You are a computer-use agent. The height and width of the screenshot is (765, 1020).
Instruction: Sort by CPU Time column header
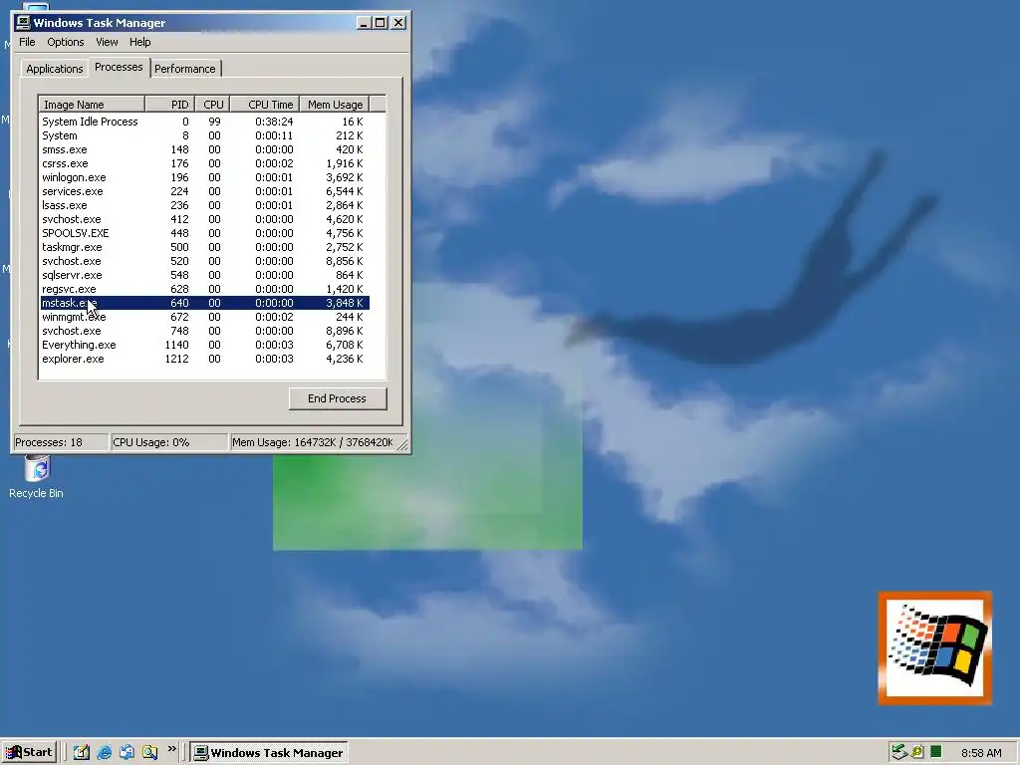click(x=265, y=104)
